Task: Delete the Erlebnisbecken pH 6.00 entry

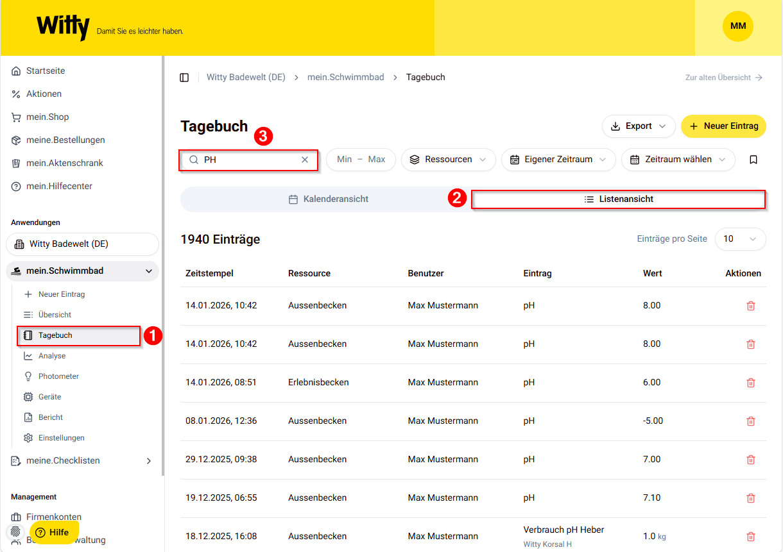Action: click(x=750, y=383)
